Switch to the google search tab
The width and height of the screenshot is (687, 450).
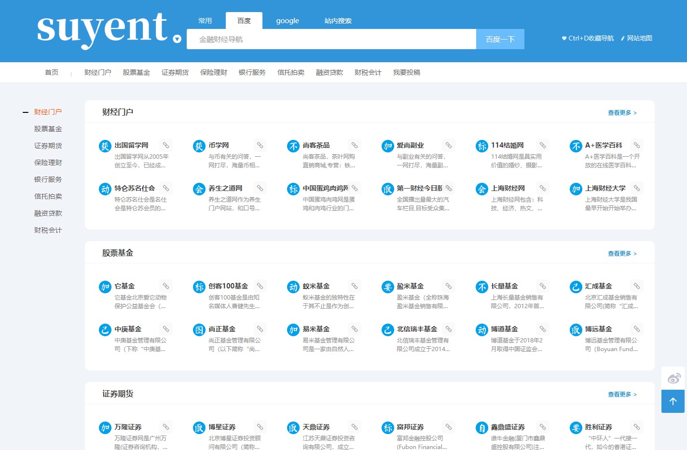pyautogui.click(x=288, y=21)
